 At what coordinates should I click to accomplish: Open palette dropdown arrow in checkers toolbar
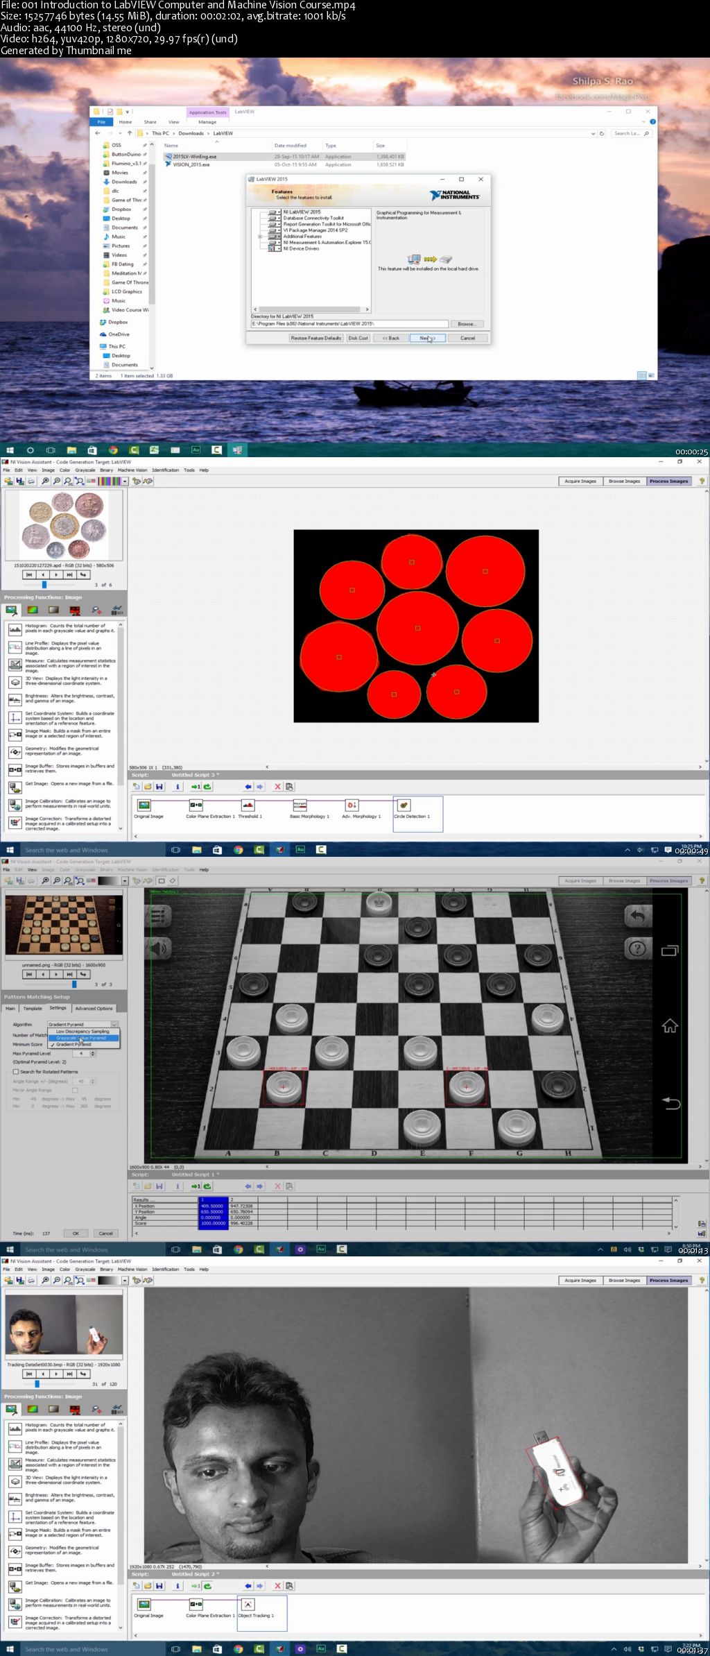coord(125,880)
